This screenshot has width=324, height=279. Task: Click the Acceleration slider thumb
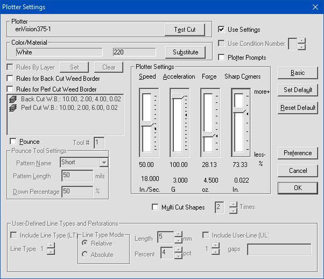pos(178,96)
